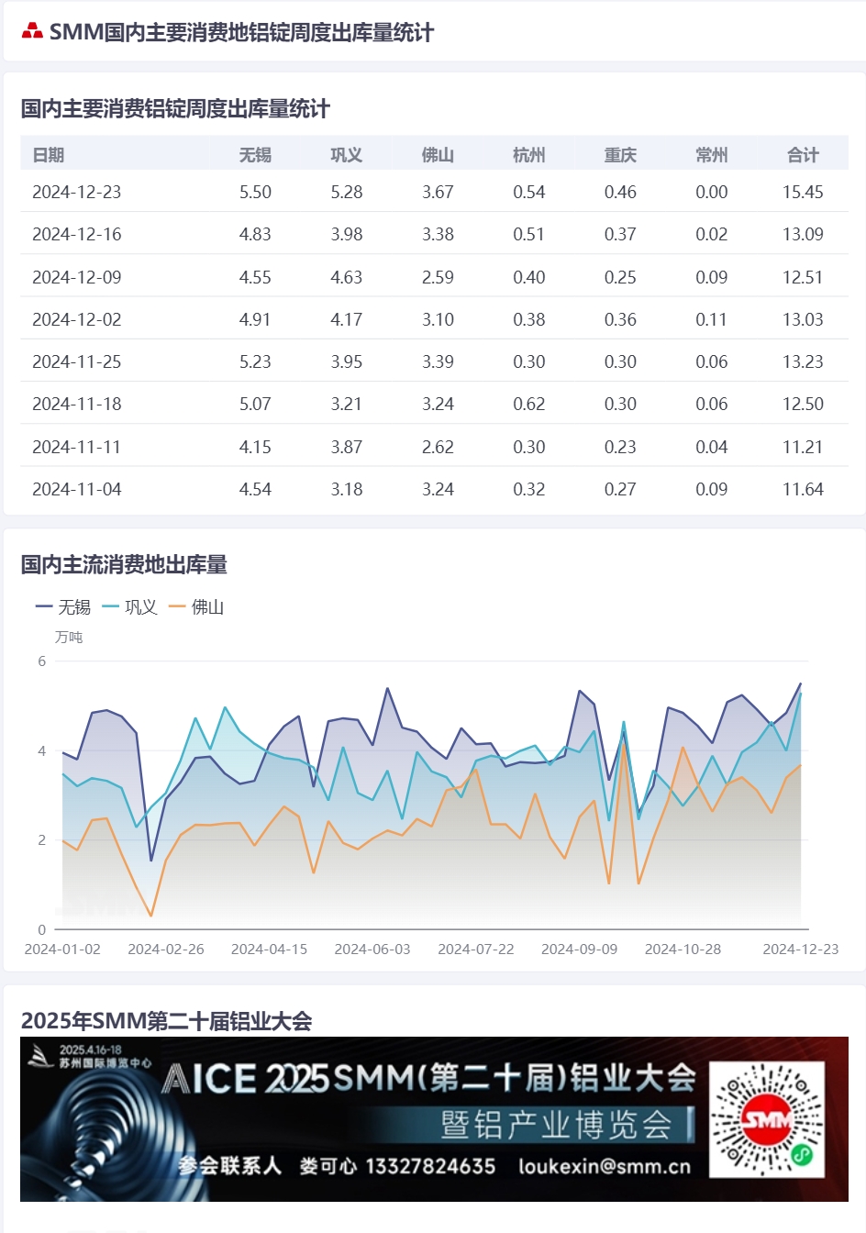866x1233 pixels.
Task: Select the 2024-11-25 date row
Action: (x=434, y=361)
